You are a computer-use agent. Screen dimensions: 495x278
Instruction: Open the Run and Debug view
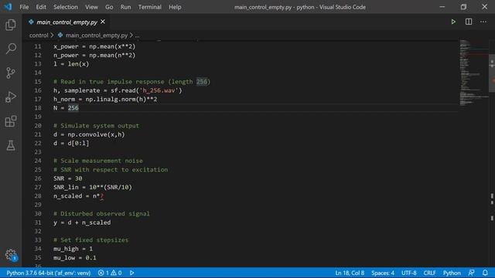(11, 97)
